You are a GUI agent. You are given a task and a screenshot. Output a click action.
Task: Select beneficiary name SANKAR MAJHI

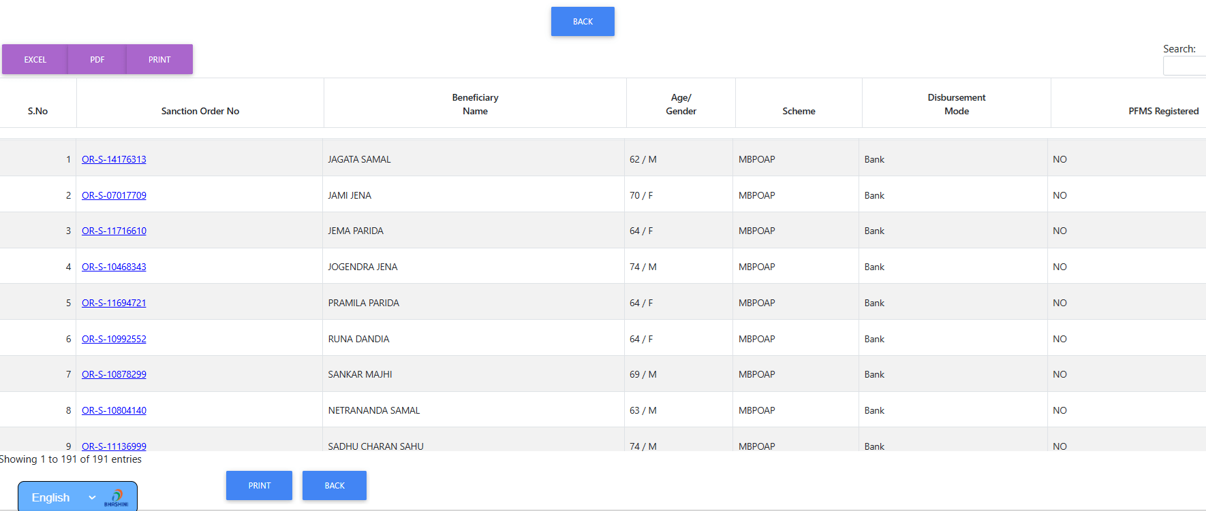pyautogui.click(x=360, y=374)
